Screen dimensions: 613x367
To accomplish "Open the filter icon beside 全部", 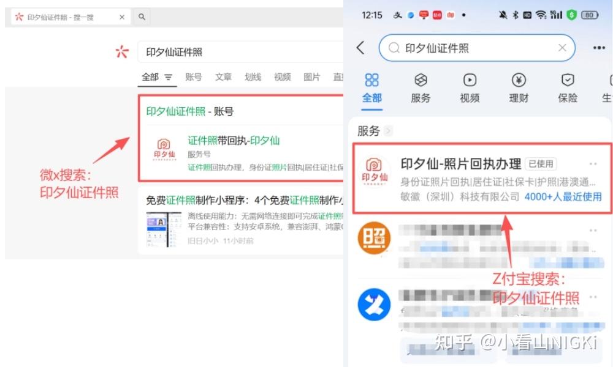I will [x=169, y=77].
